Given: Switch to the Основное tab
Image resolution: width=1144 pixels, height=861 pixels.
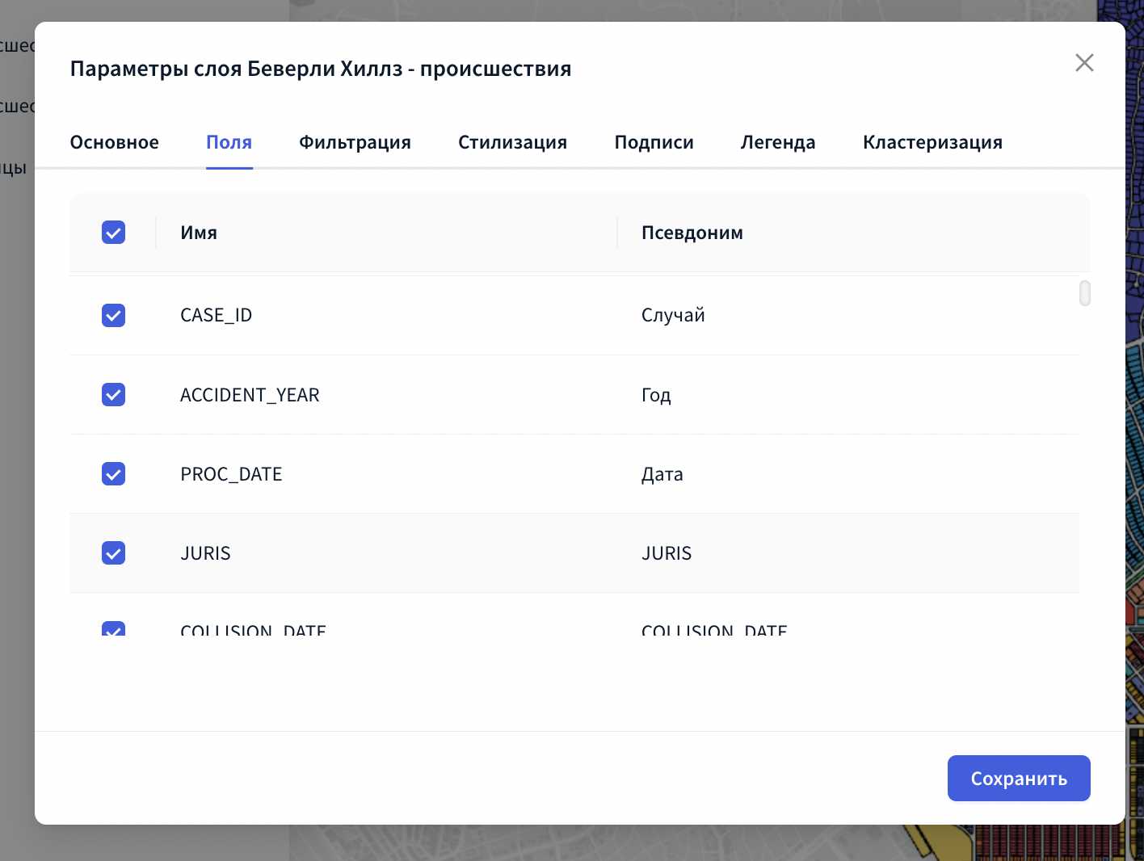Looking at the screenshot, I should pyautogui.click(x=115, y=142).
